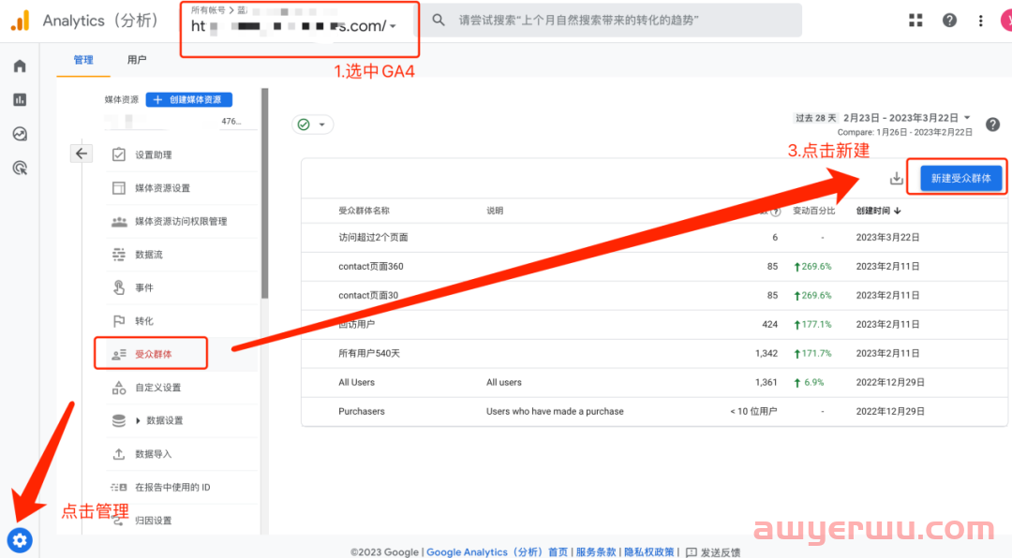The height and width of the screenshot is (558, 1012).
Task: Open the Explore icon in left rail
Action: pyautogui.click(x=20, y=134)
